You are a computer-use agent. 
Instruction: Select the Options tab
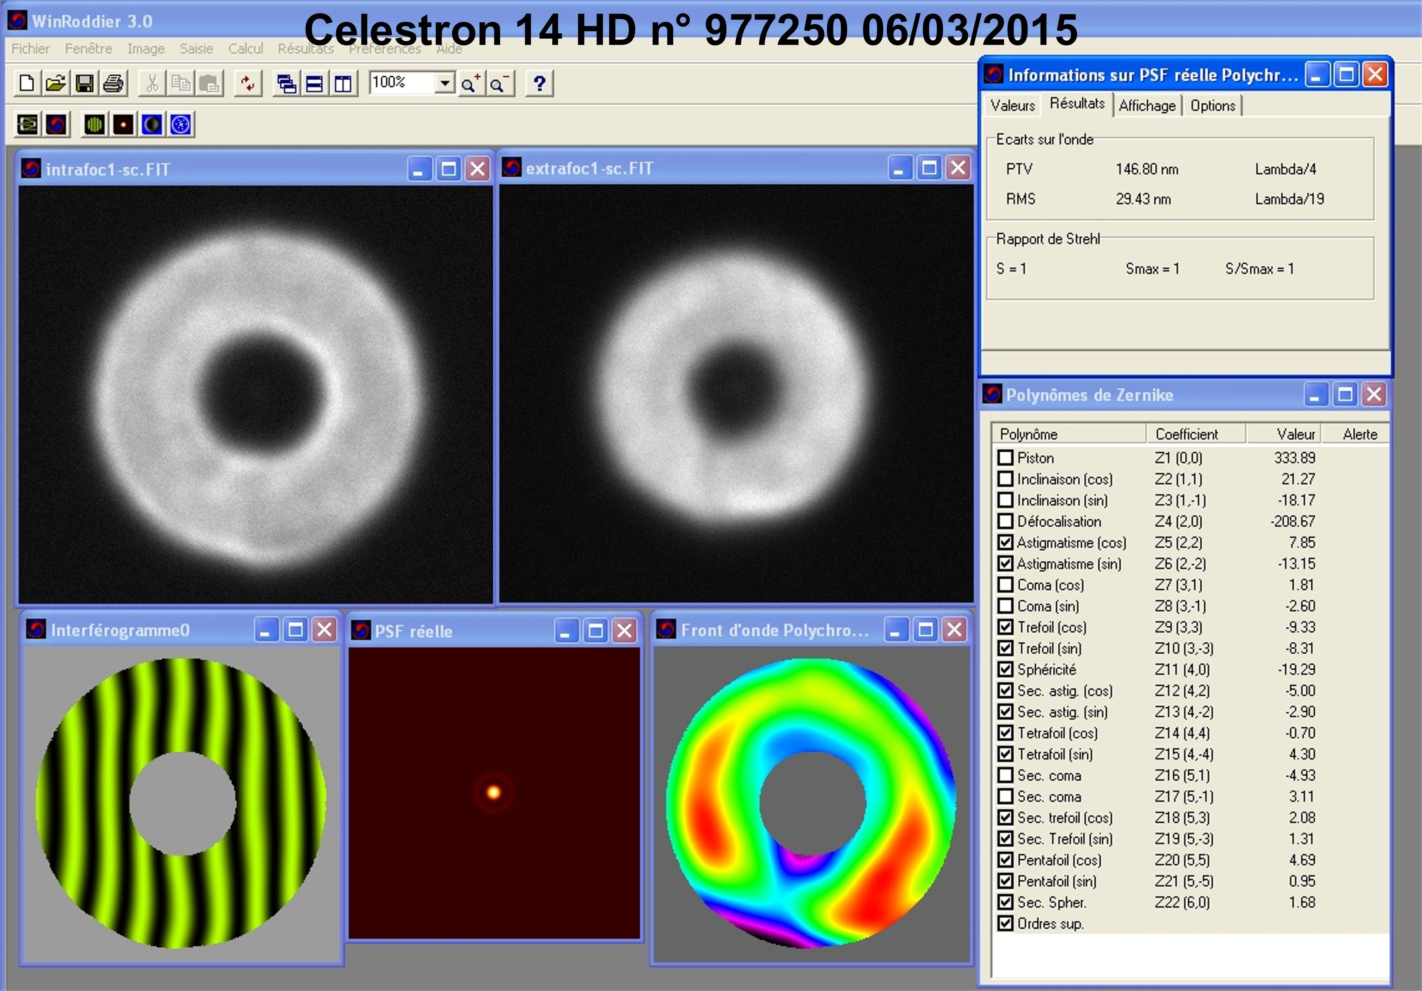tap(1213, 105)
